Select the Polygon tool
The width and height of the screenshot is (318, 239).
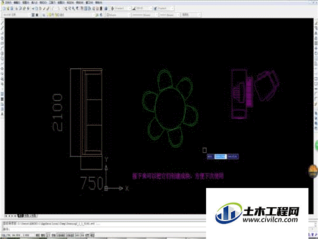click(3, 38)
